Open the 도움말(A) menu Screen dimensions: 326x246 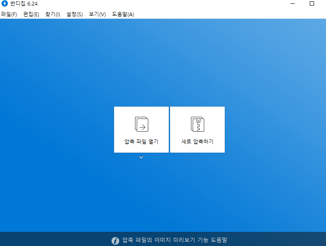pos(123,14)
